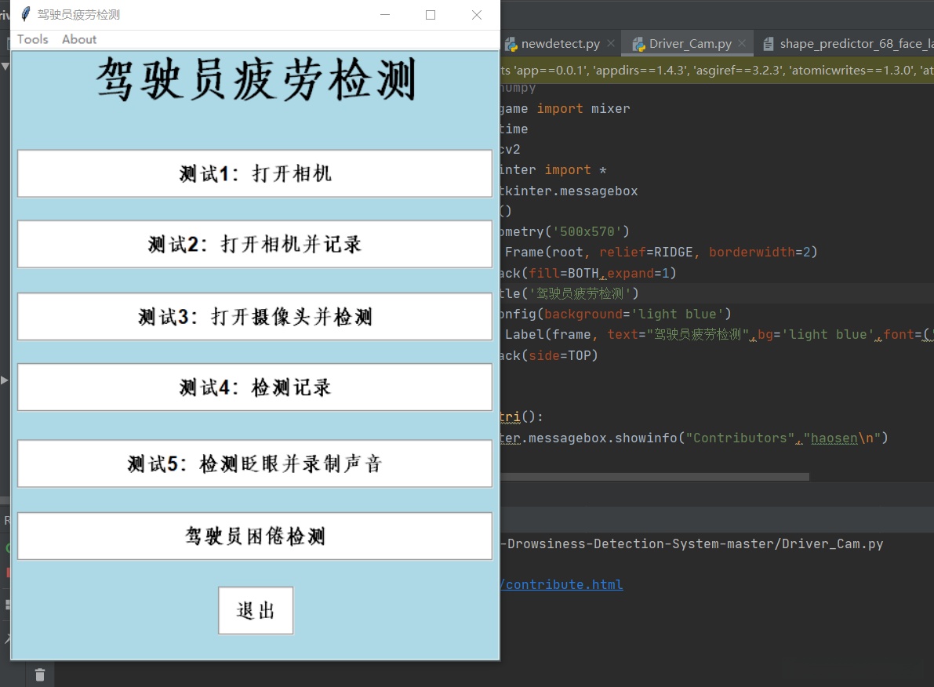Close the Driver_Cam.py tab
934x687 pixels.
click(742, 43)
